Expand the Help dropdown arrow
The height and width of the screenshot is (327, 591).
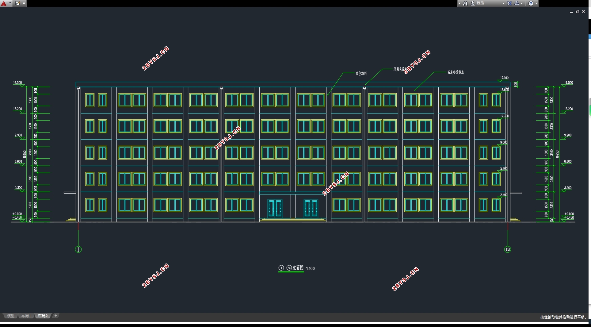pyautogui.click(x=536, y=3)
